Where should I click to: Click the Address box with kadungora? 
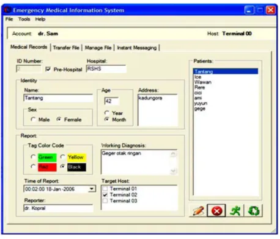[x=158, y=110]
